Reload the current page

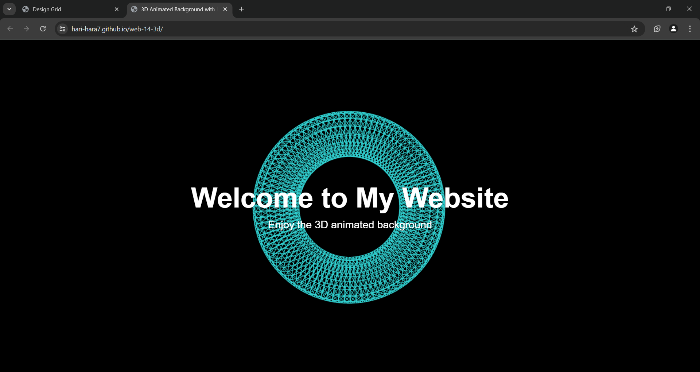pos(43,29)
